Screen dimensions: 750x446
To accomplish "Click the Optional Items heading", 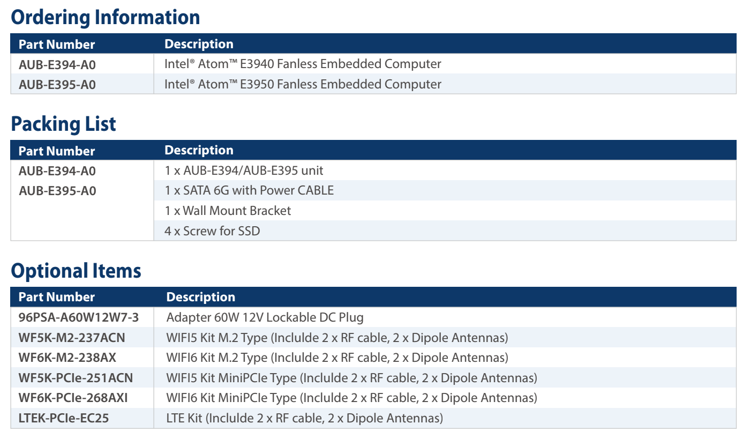I will tap(76, 271).
